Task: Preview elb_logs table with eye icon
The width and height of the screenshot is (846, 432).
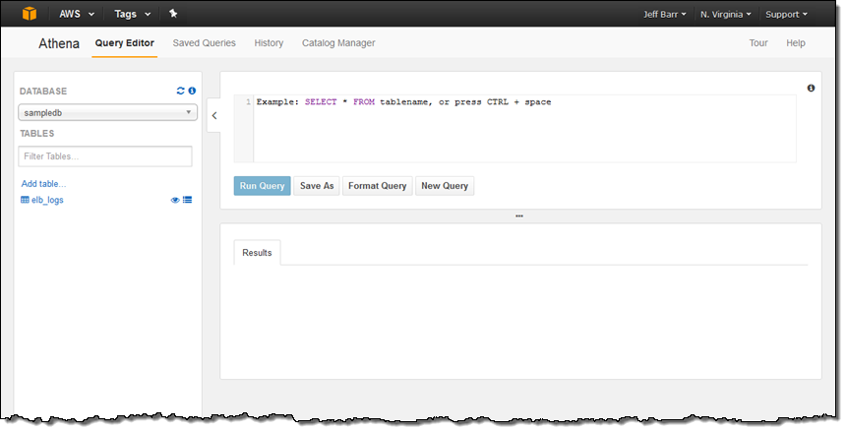Action: pyautogui.click(x=175, y=200)
